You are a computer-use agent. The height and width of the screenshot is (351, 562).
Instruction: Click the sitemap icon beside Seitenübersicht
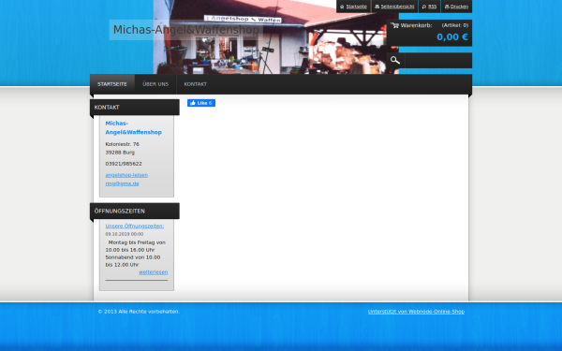coord(377,7)
